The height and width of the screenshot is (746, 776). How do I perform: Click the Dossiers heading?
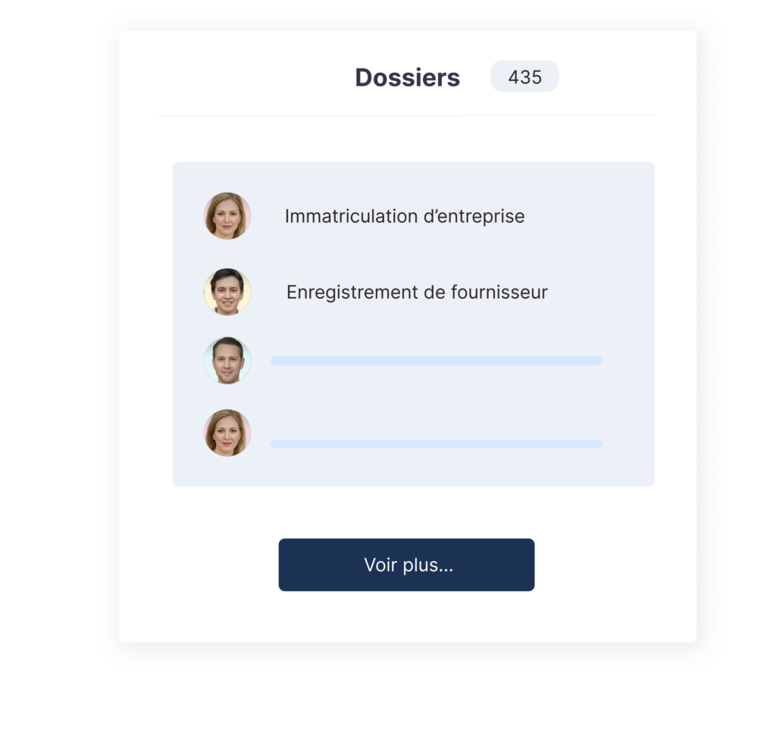pos(407,77)
